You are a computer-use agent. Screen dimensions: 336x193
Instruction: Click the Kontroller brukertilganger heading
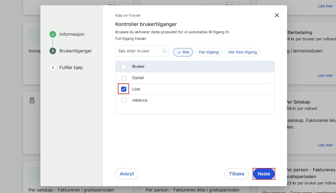pos(146,24)
